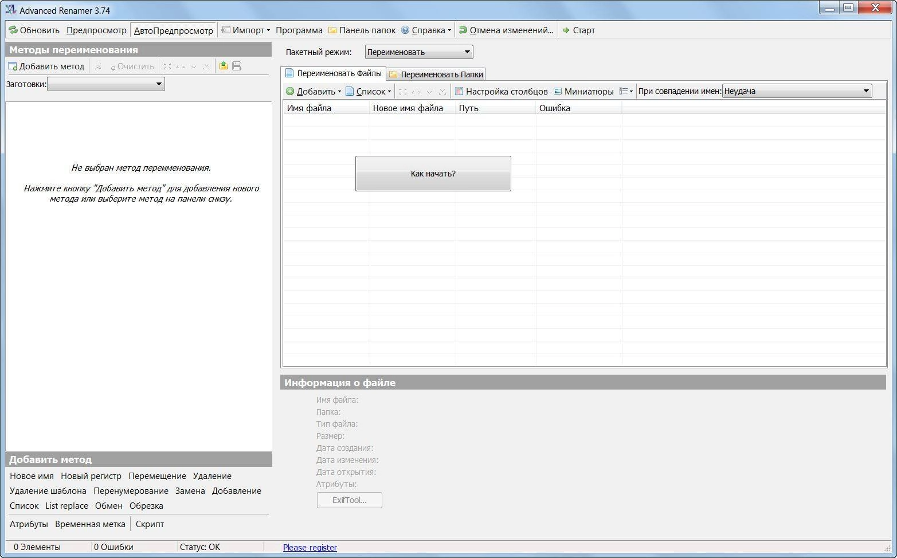Click Имя файла column header

327,108
